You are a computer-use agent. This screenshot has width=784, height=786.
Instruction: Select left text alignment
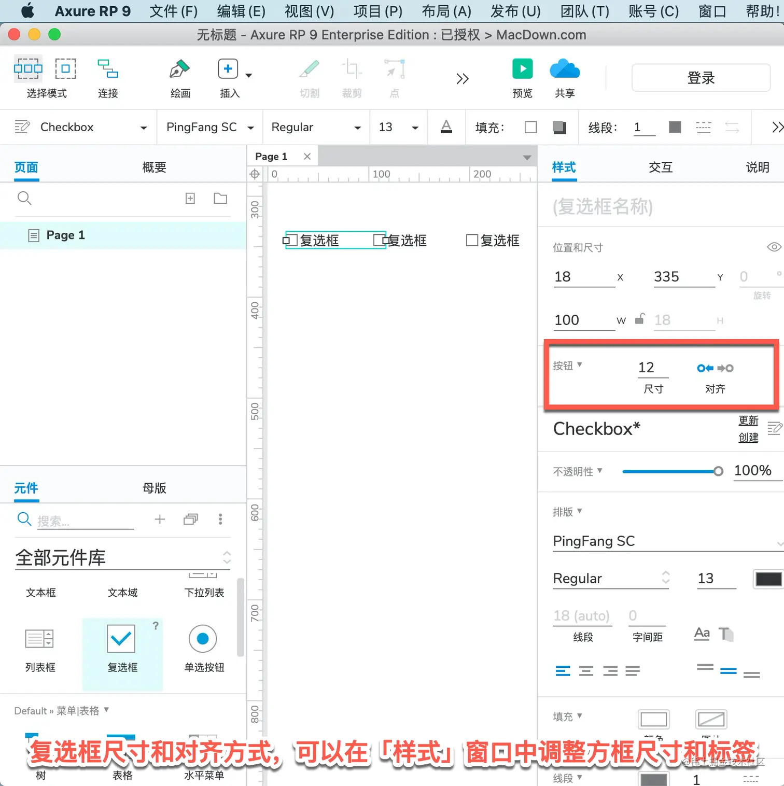coord(563,671)
